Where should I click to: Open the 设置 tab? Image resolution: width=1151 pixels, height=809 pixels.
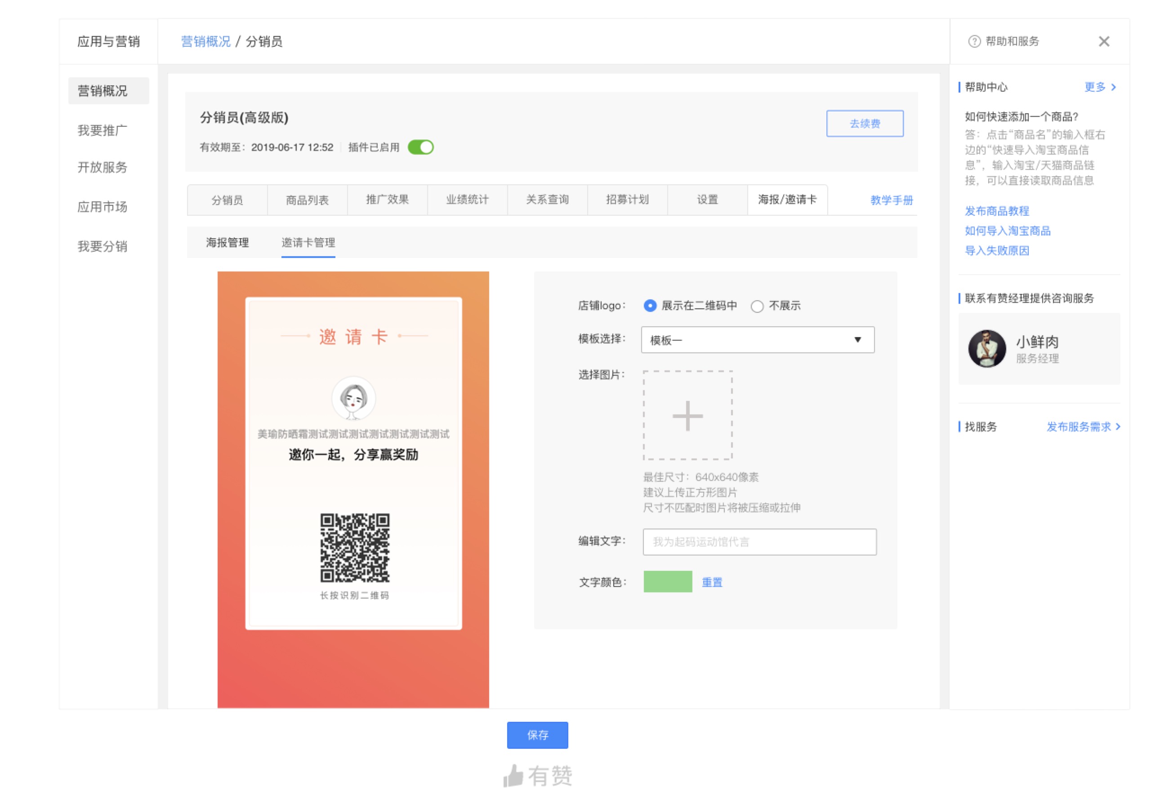click(707, 200)
